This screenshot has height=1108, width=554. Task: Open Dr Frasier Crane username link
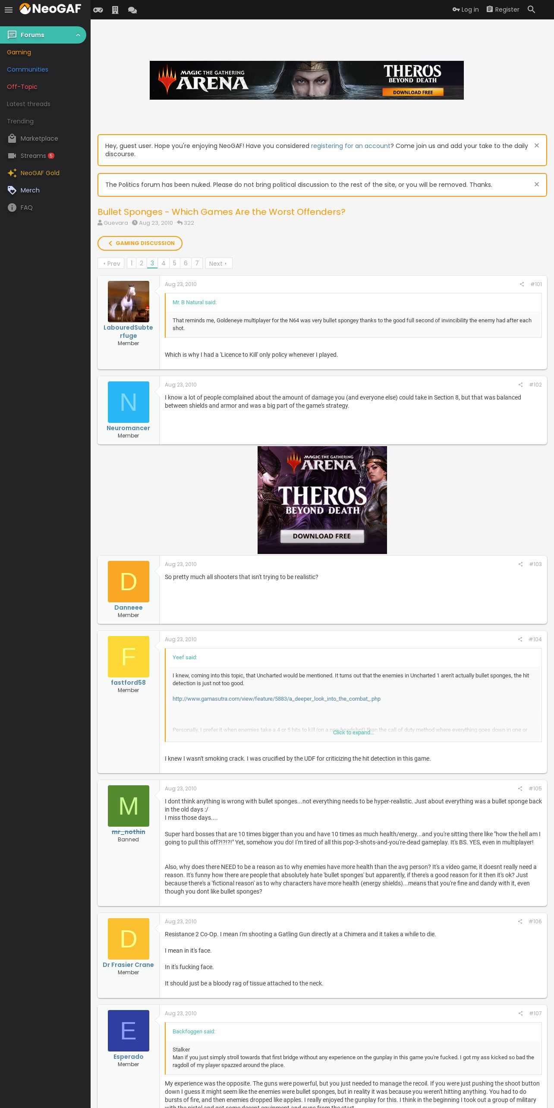[128, 965]
